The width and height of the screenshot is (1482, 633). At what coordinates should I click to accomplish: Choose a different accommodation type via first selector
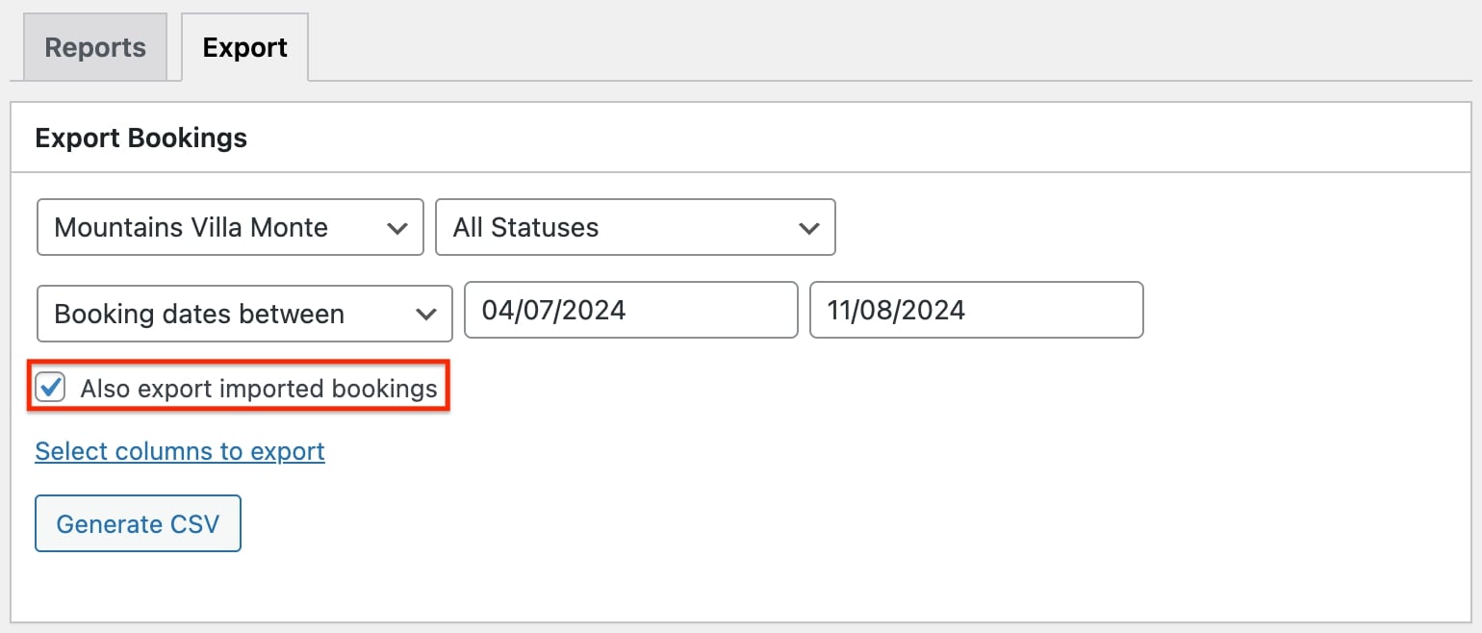[230, 227]
